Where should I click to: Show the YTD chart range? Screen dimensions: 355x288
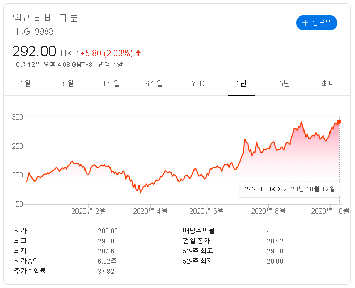click(x=198, y=83)
